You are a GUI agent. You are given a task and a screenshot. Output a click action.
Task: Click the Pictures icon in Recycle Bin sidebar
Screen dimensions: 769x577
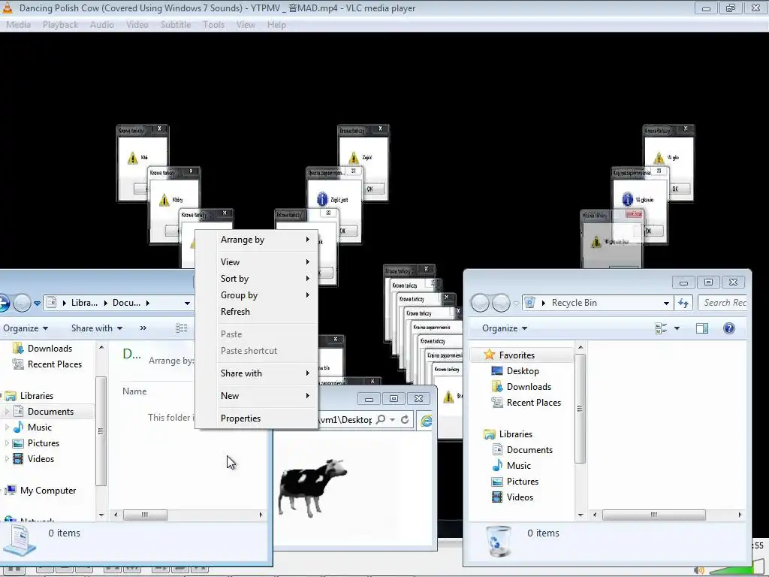[497, 482]
